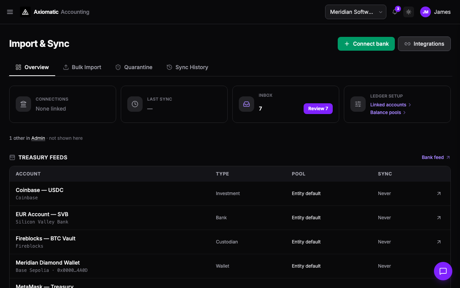The image size is (460, 288).
Task: Click the Investment type cell
Action: [228, 194]
